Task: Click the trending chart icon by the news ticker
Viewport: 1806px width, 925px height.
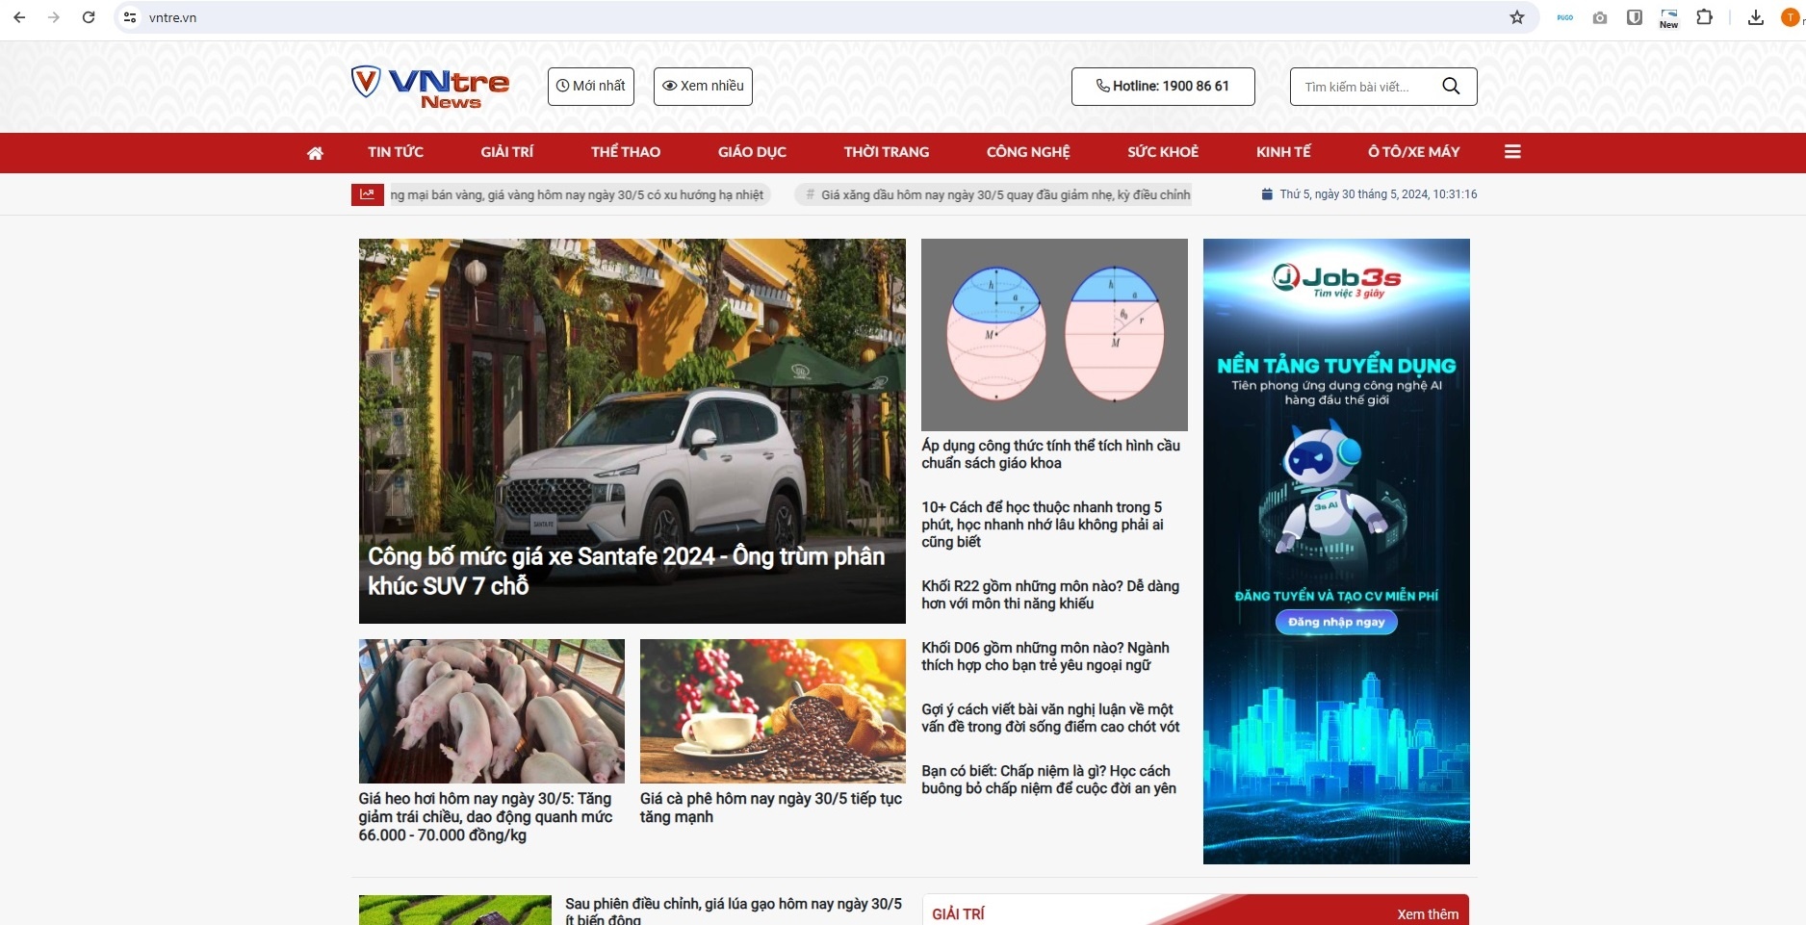Action: pyautogui.click(x=367, y=194)
